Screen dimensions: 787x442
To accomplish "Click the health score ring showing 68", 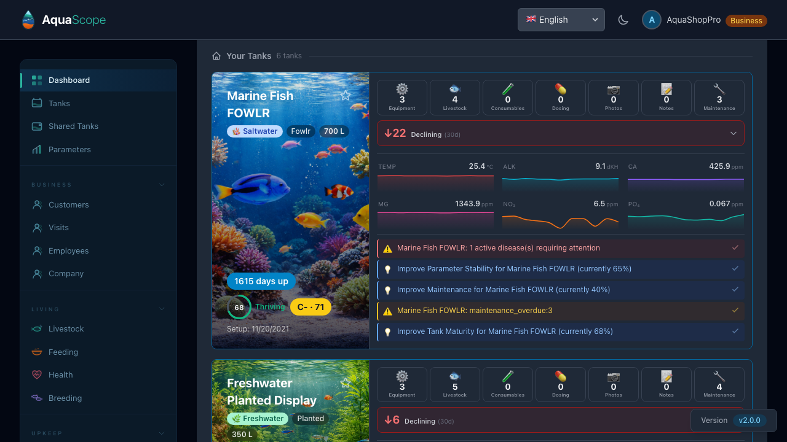I will point(239,307).
